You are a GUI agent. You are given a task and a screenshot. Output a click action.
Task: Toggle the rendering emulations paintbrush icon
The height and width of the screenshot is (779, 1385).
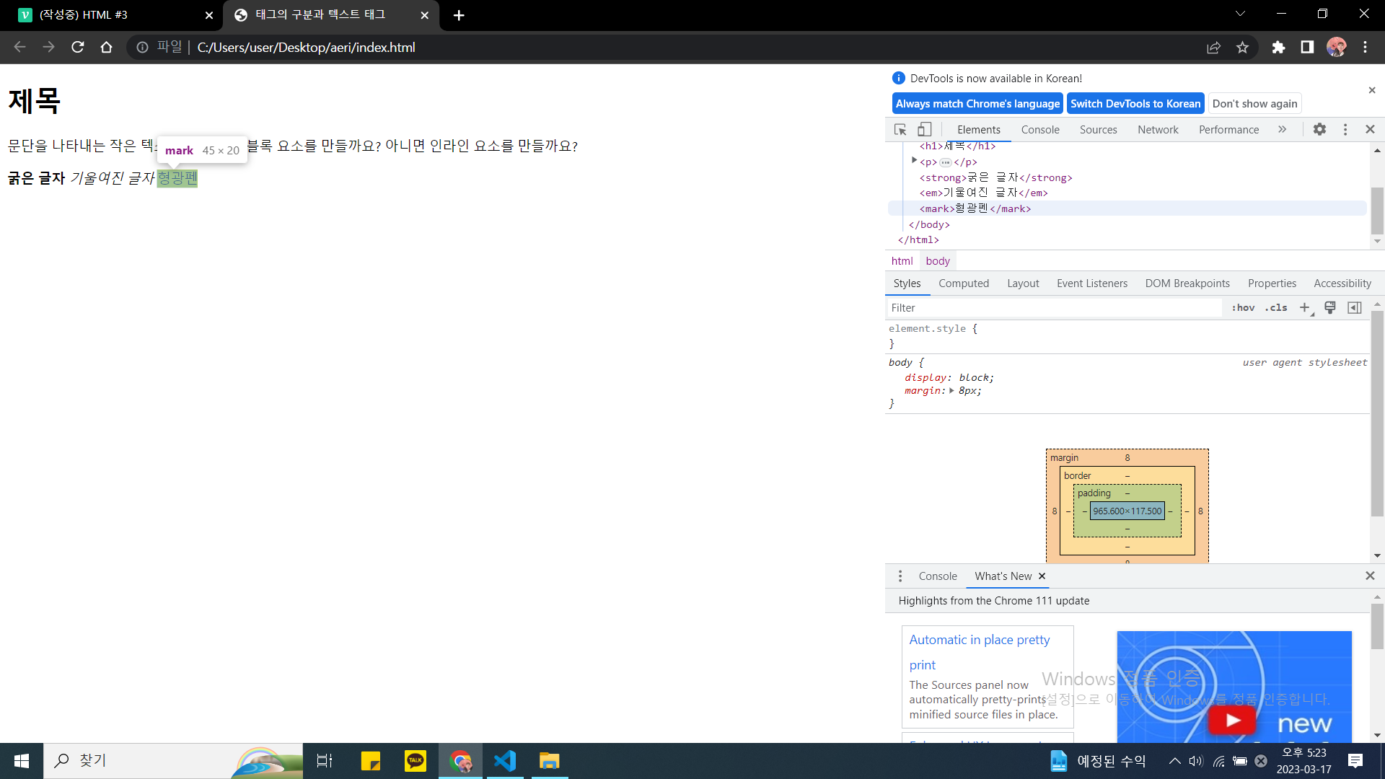pos(1330,308)
